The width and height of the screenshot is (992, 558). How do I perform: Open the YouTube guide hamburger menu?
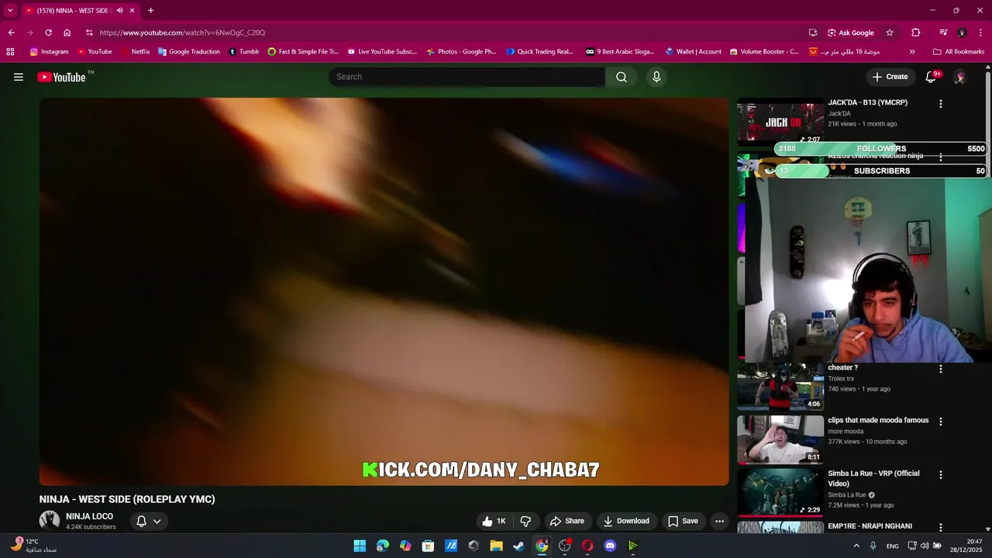pos(19,77)
